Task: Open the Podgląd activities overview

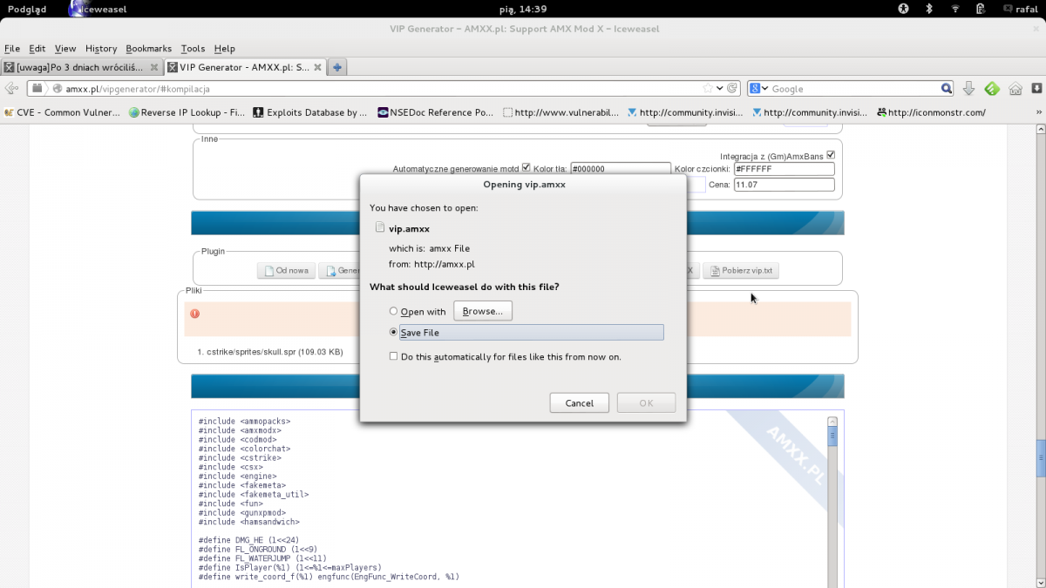Action: click(x=26, y=9)
